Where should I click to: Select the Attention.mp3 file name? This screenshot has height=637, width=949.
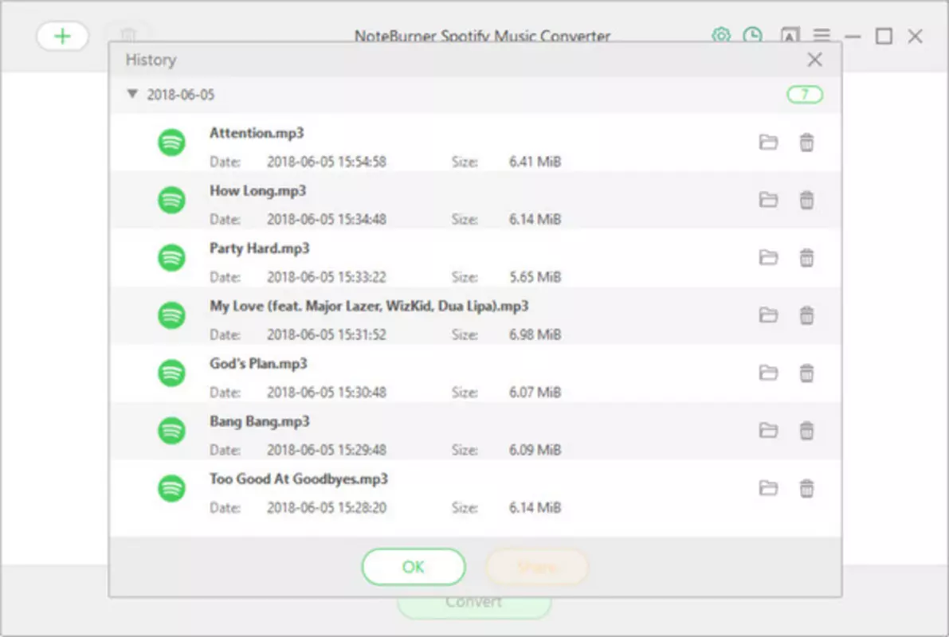pyautogui.click(x=257, y=133)
